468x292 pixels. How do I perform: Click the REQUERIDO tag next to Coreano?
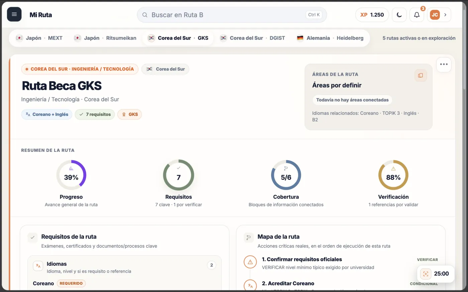pos(71,283)
